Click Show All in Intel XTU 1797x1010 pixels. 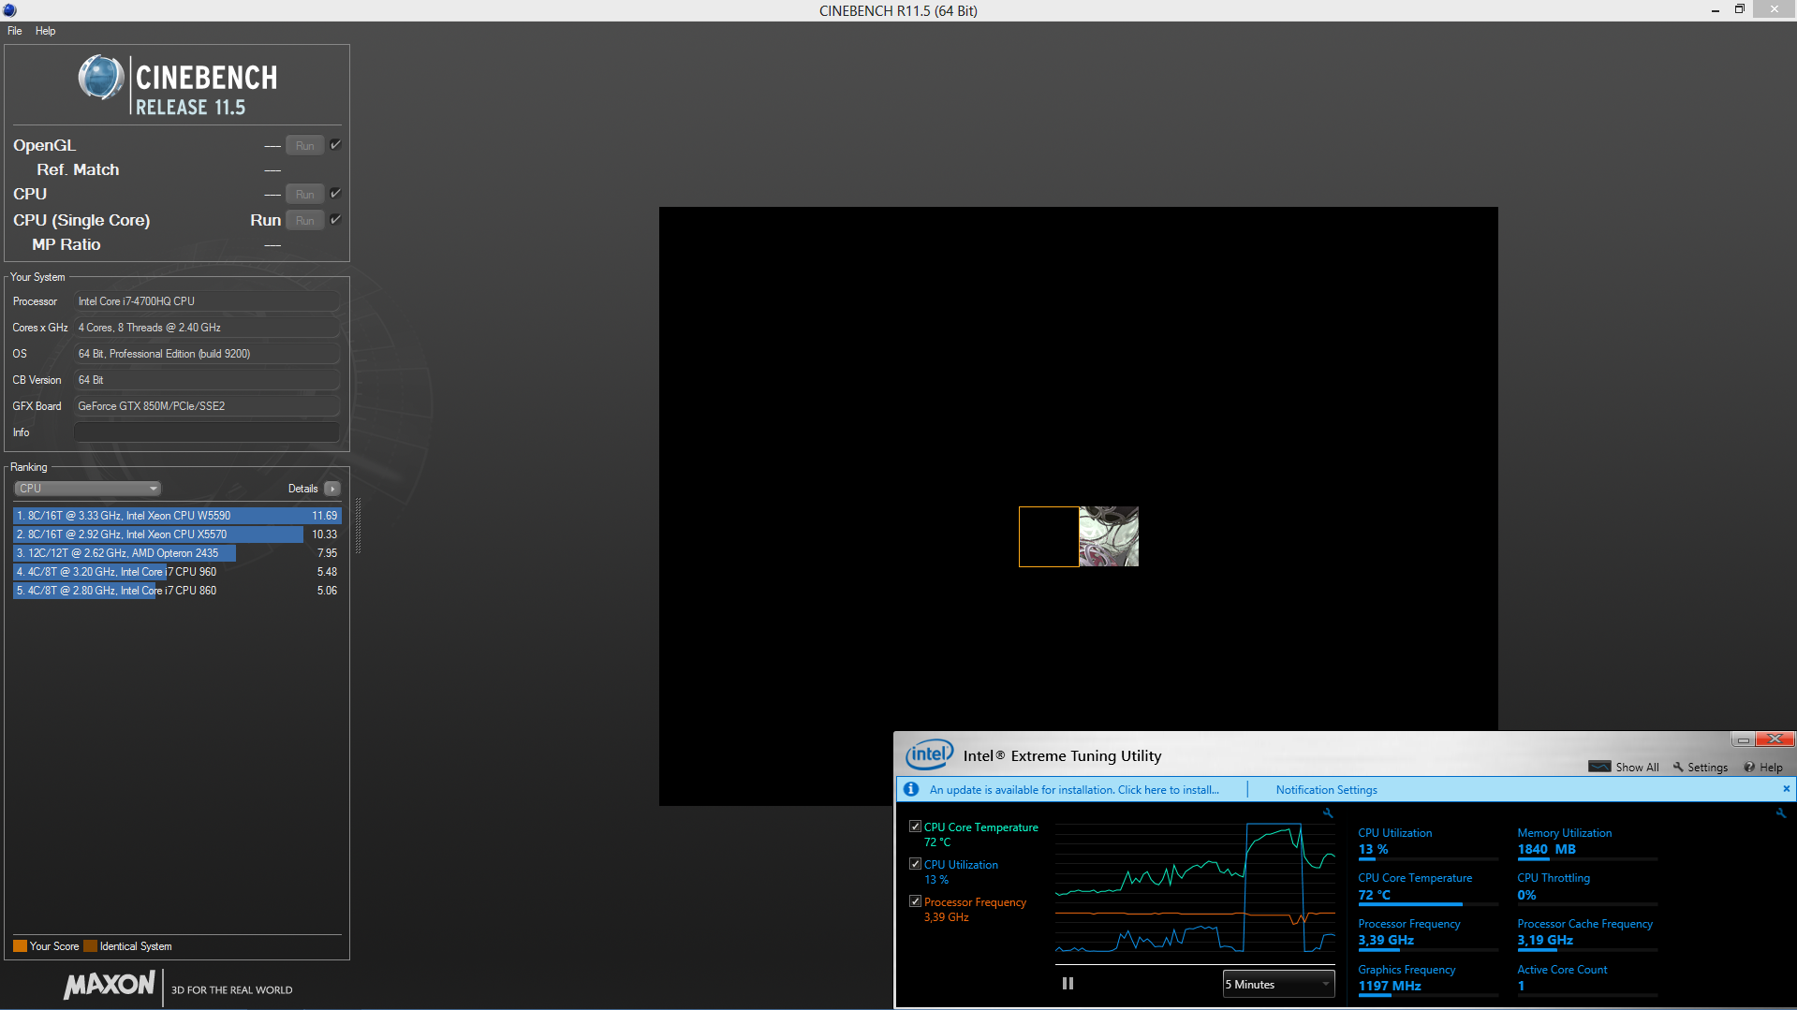[1637, 768]
